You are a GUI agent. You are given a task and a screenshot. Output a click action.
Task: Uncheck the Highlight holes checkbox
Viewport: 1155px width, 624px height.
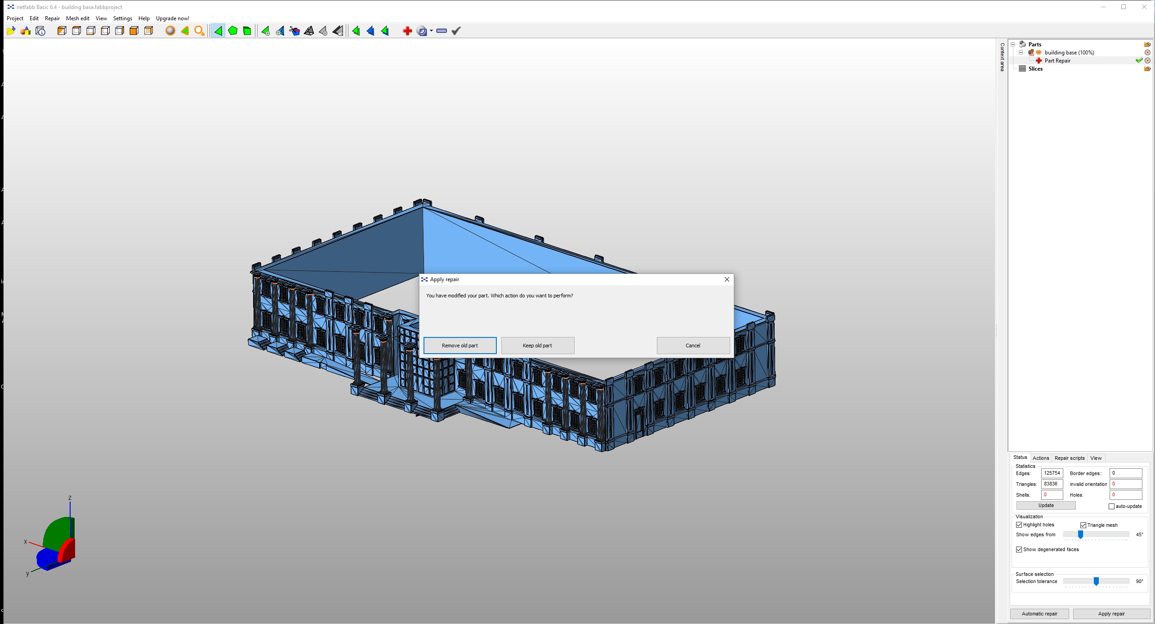tap(1019, 525)
